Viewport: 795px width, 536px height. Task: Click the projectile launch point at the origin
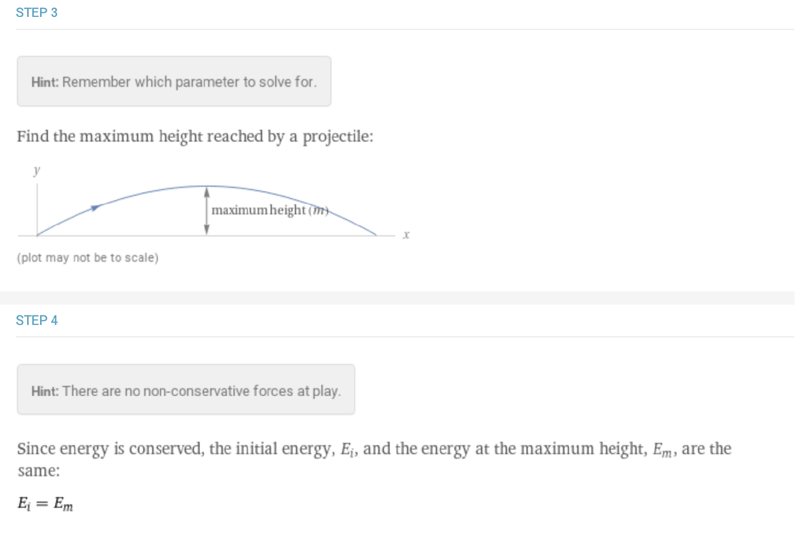tap(37, 235)
